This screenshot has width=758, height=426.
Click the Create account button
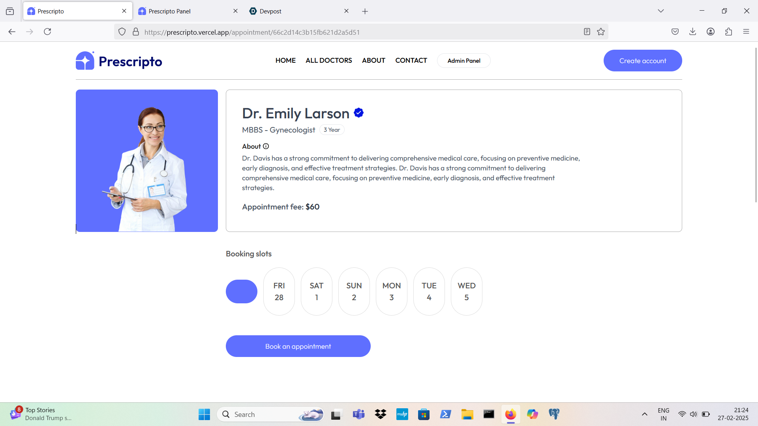pos(642,61)
